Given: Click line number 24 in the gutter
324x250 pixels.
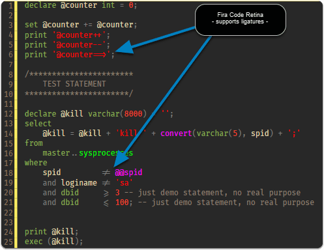Looking at the screenshot, I should click(8, 232).
